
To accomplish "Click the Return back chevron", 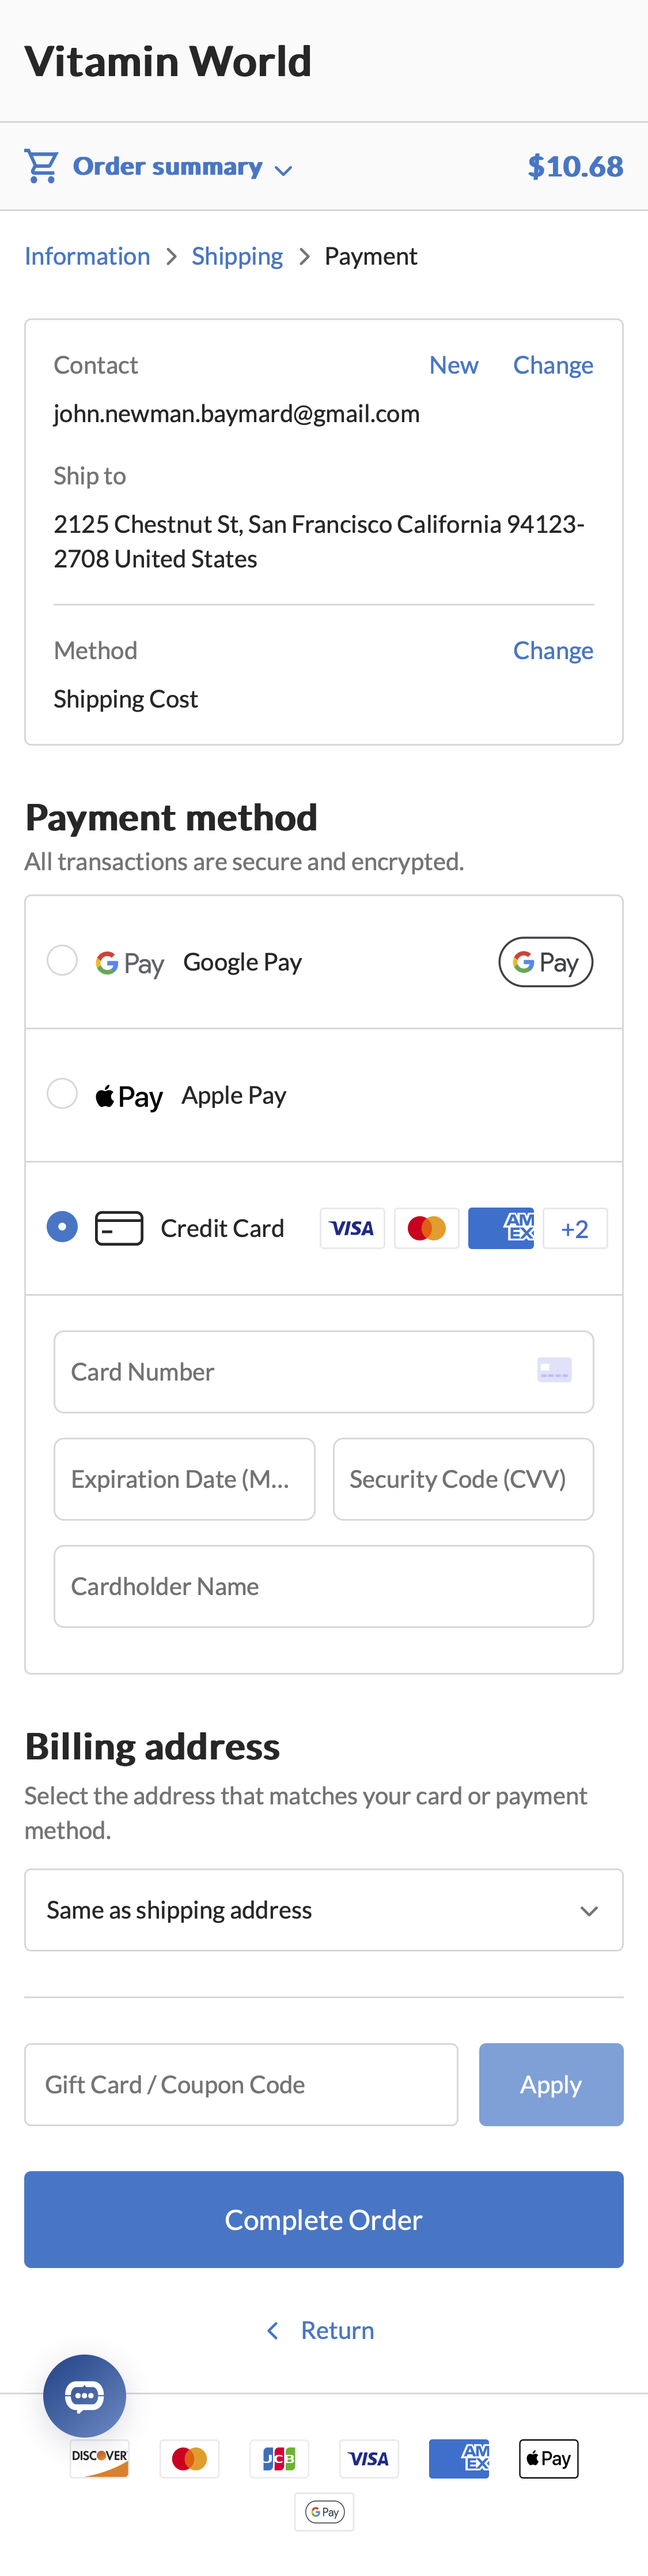I will [x=272, y=2330].
